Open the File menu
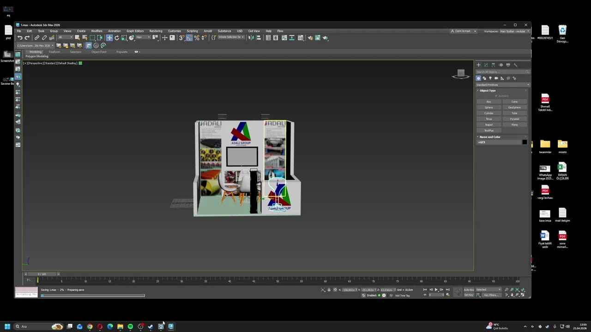The height and width of the screenshot is (332, 591). coord(19,31)
